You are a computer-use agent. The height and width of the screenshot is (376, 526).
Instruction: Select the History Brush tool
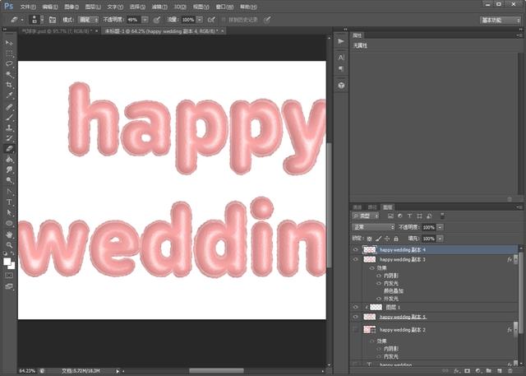[x=9, y=138]
